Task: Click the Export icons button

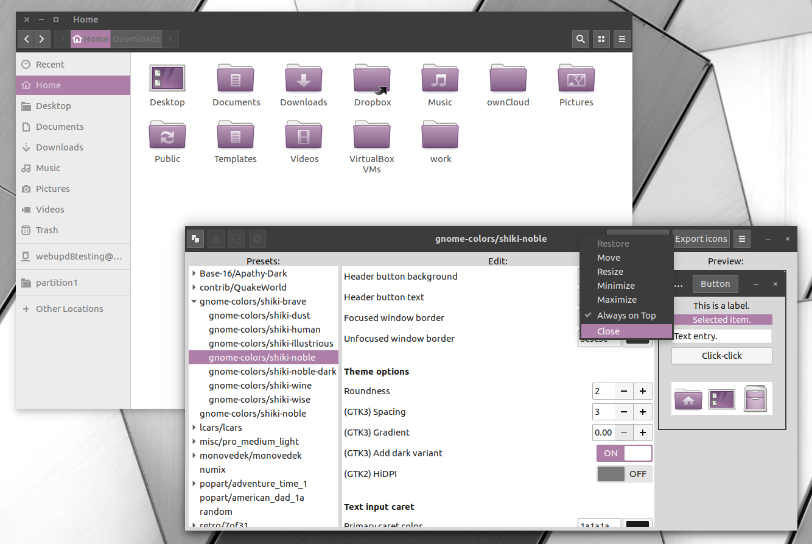Action: (701, 239)
